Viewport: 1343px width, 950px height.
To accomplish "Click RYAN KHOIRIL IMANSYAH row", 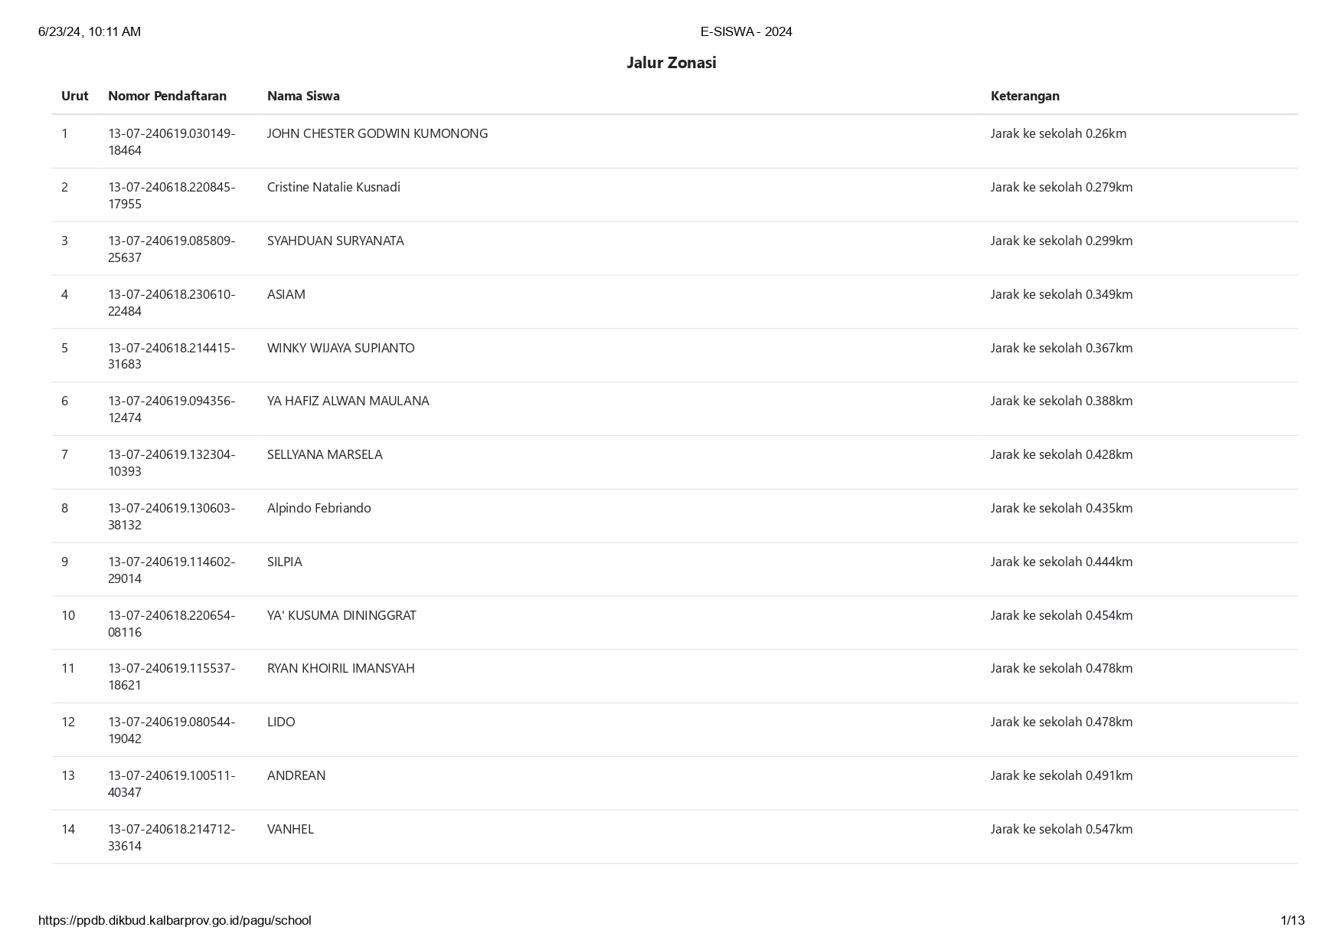I will pos(675,676).
